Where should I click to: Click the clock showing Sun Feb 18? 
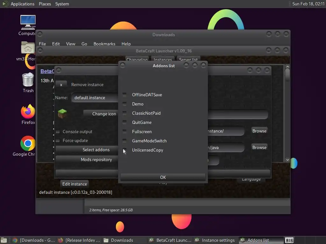coord(308,4)
